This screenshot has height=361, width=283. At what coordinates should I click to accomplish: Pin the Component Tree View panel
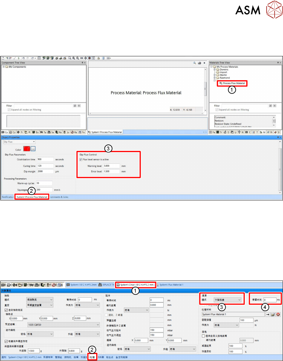coord(82,63)
